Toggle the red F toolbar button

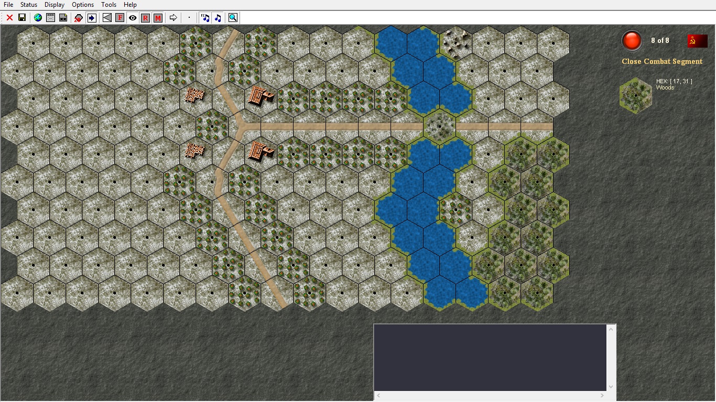pos(120,18)
